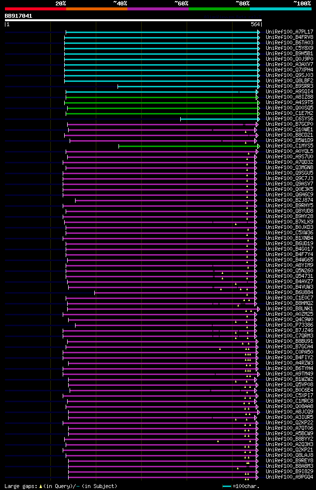Click the cyan ~100% legend color segment
Screen dimensions: 316x490
[280, 9]
